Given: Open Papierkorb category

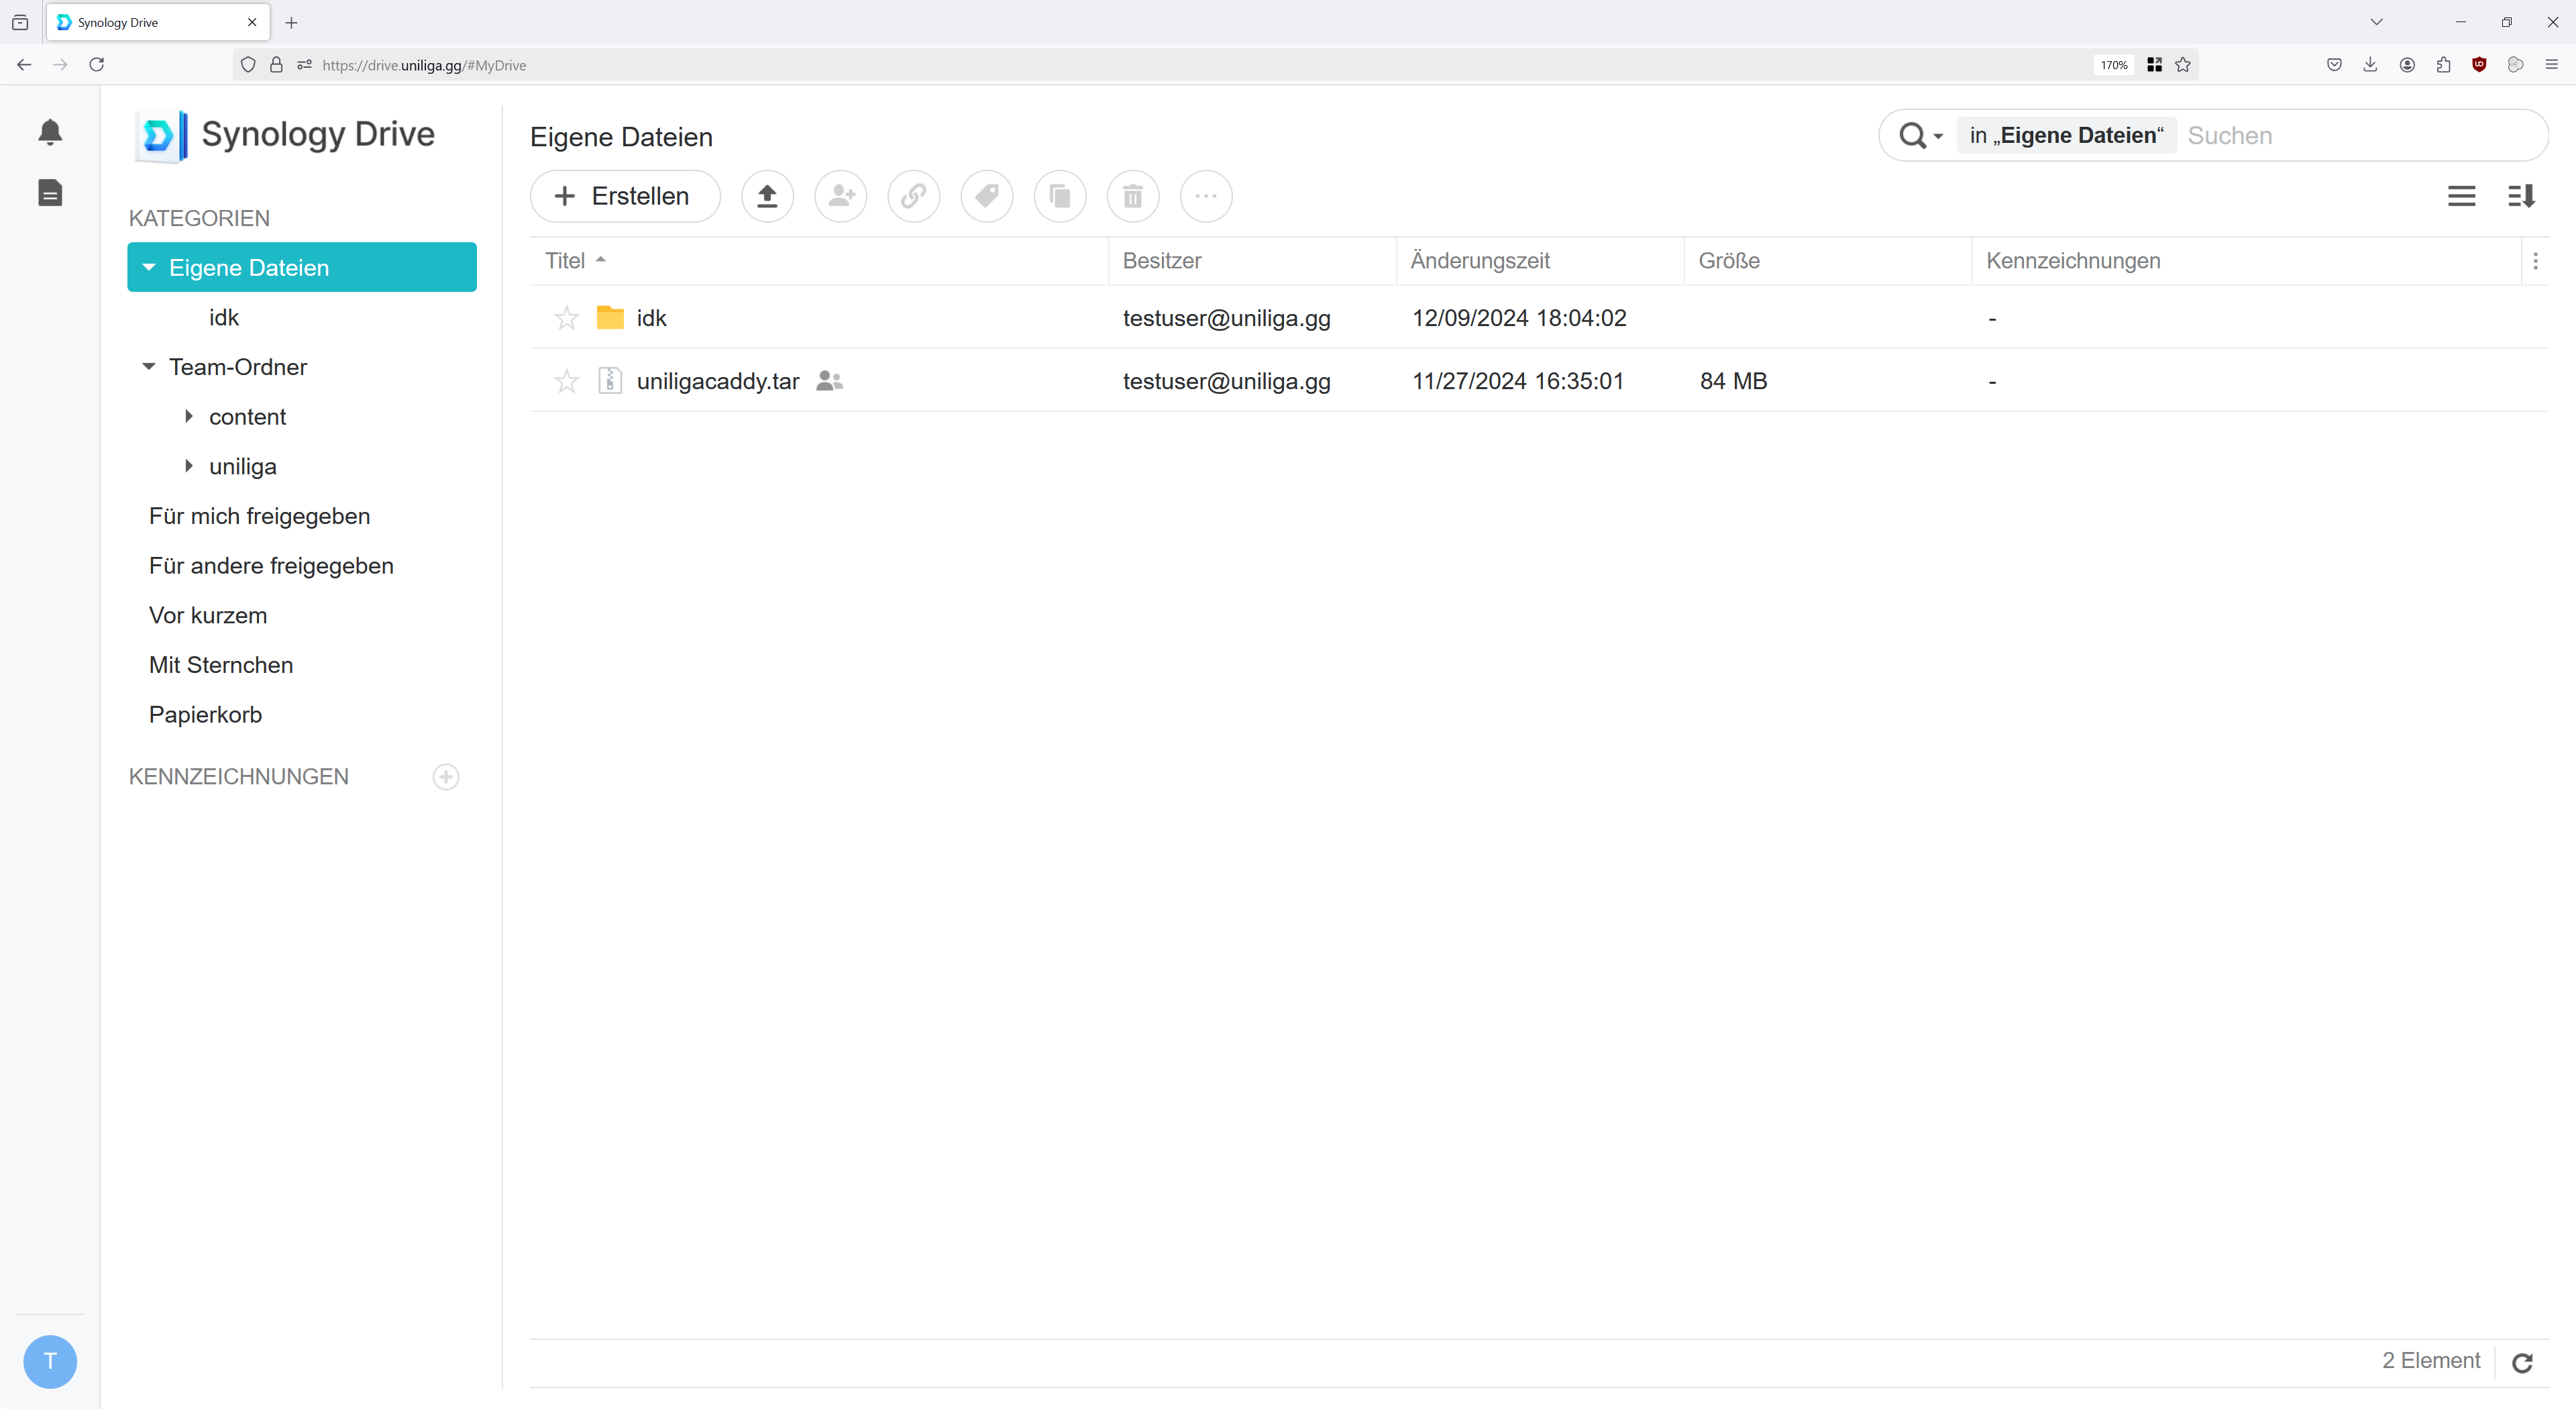Looking at the screenshot, I should tap(205, 714).
